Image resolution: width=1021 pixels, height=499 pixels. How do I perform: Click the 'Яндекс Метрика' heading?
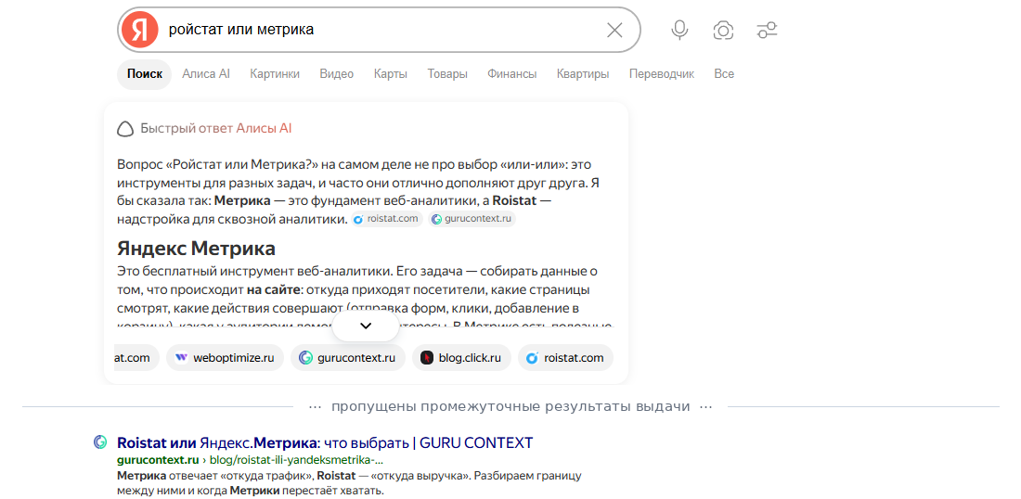(x=196, y=249)
